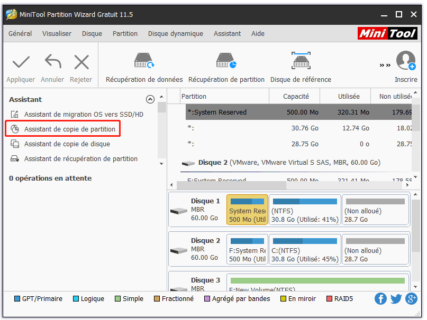Open the Visualiser menu

[x=57, y=33]
